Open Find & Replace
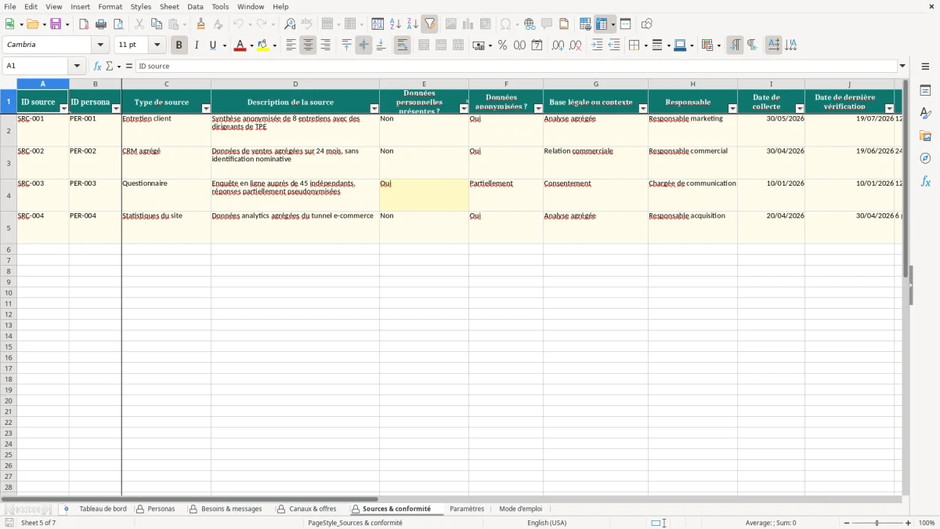 tap(290, 24)
